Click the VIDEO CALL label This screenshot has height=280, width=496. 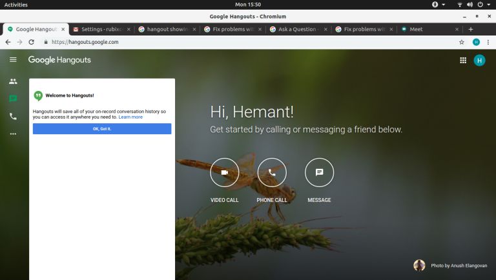click(x=225, y=200)
